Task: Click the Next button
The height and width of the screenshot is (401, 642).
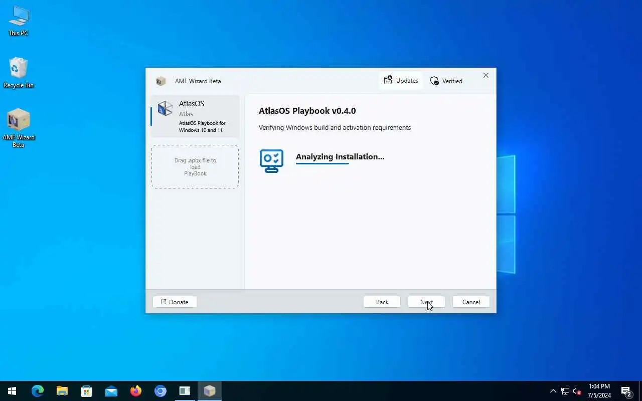Action: tap(426, 302)
